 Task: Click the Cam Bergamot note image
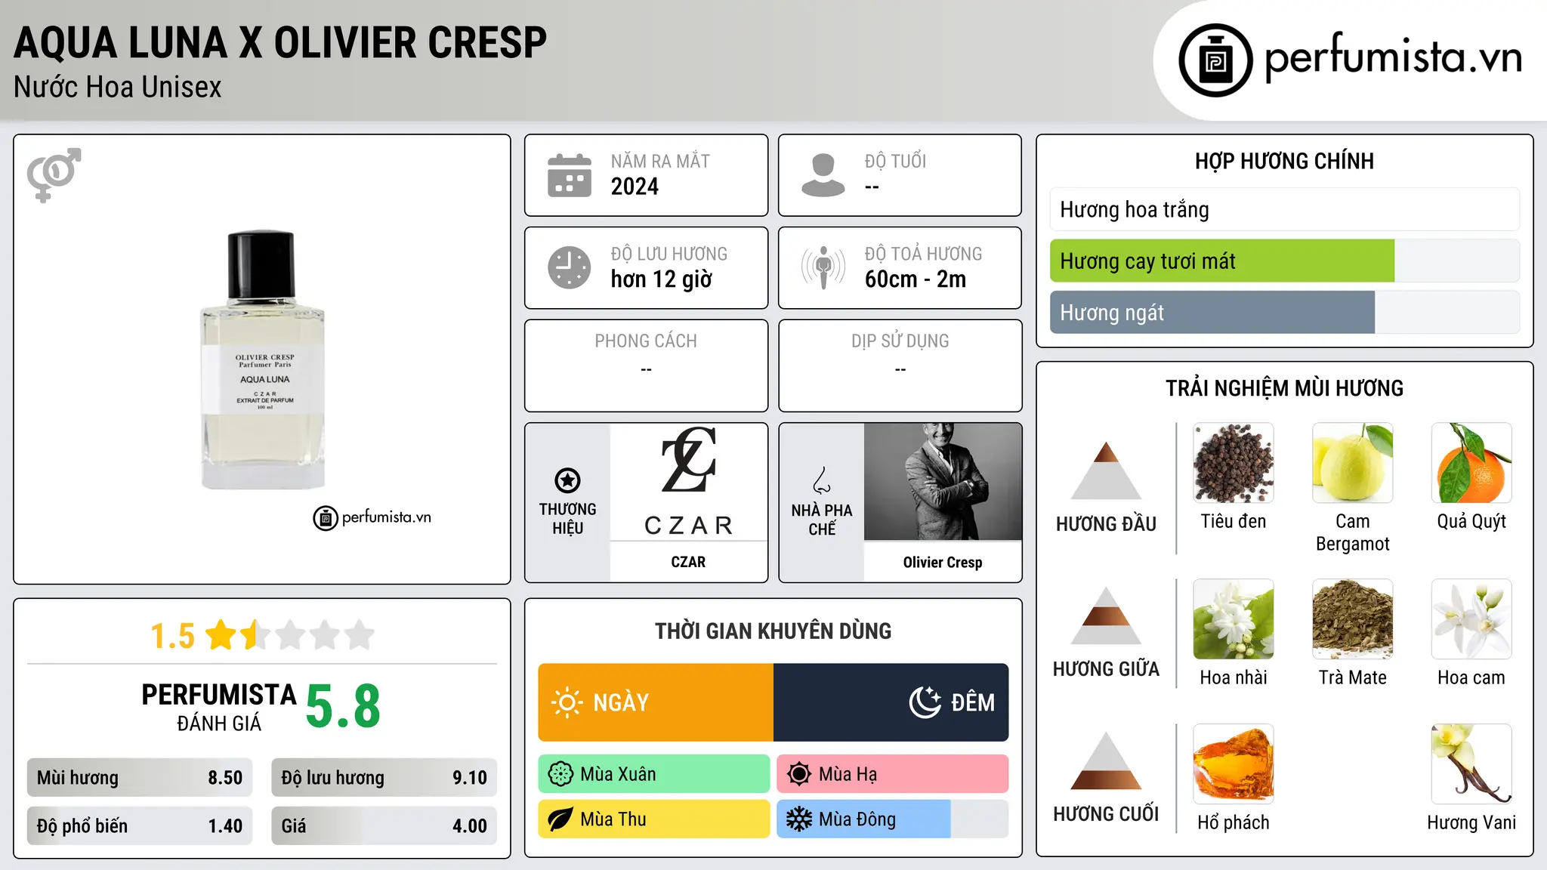(x=1353, y=463)
